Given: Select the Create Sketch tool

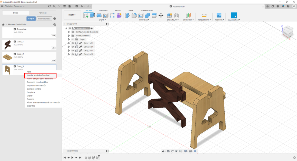Looking at the screenshot, I should [x=86, y=15].
